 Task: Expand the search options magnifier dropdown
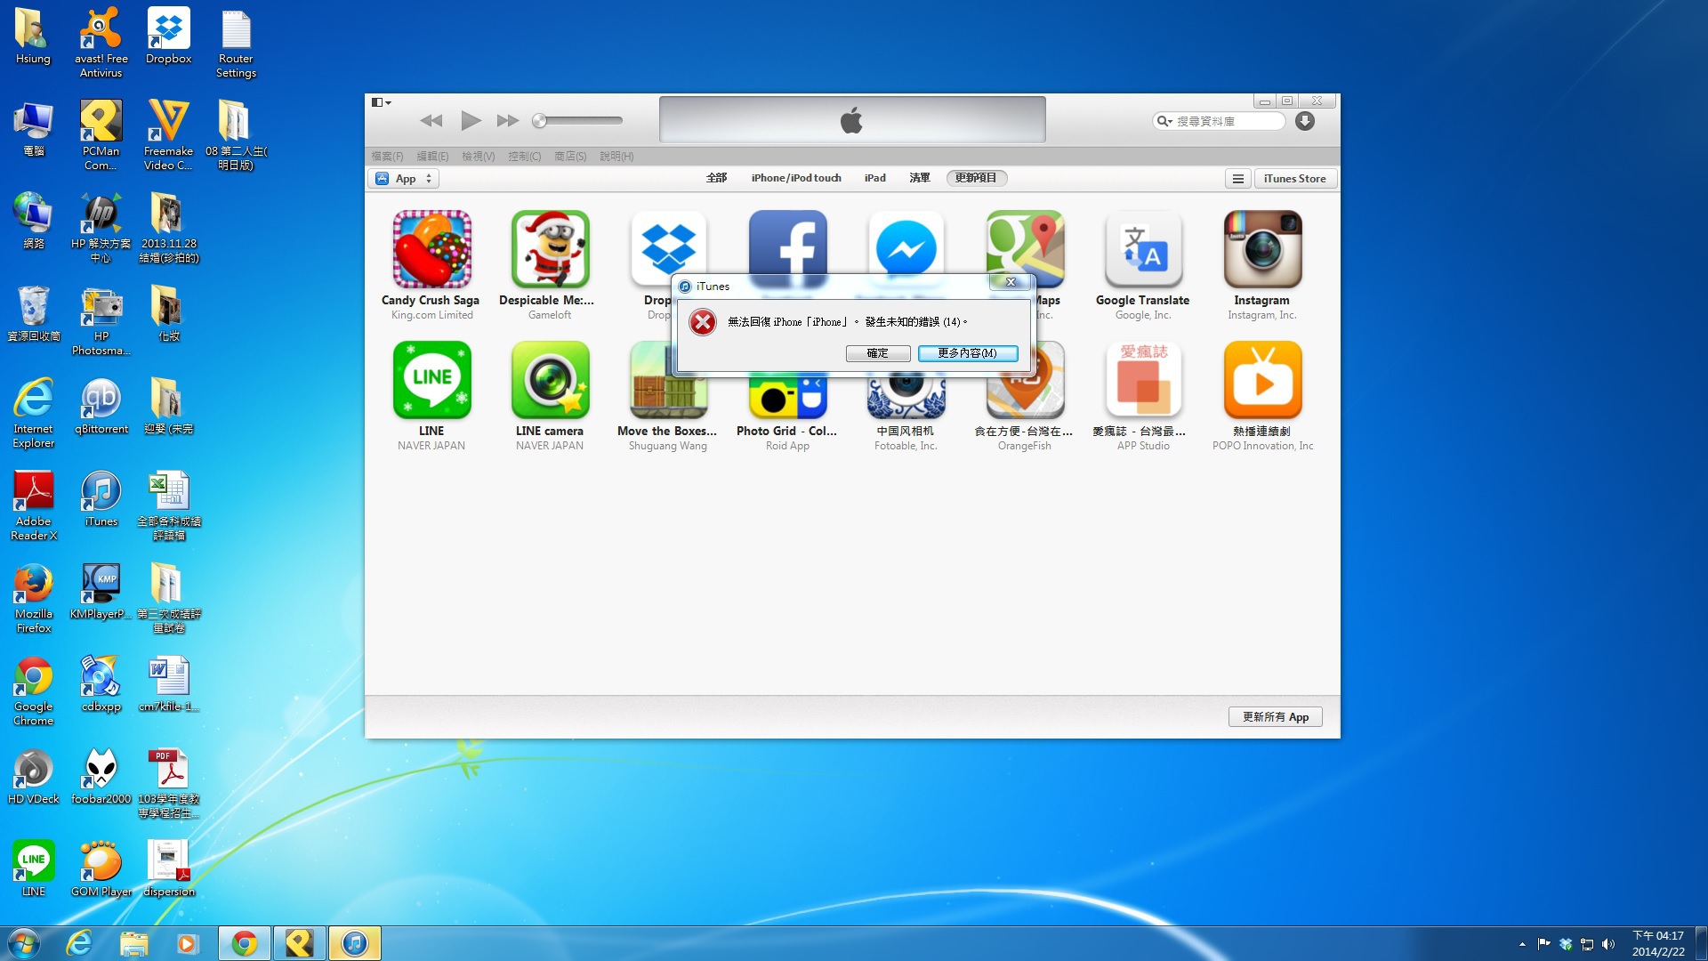(1164, 121)
